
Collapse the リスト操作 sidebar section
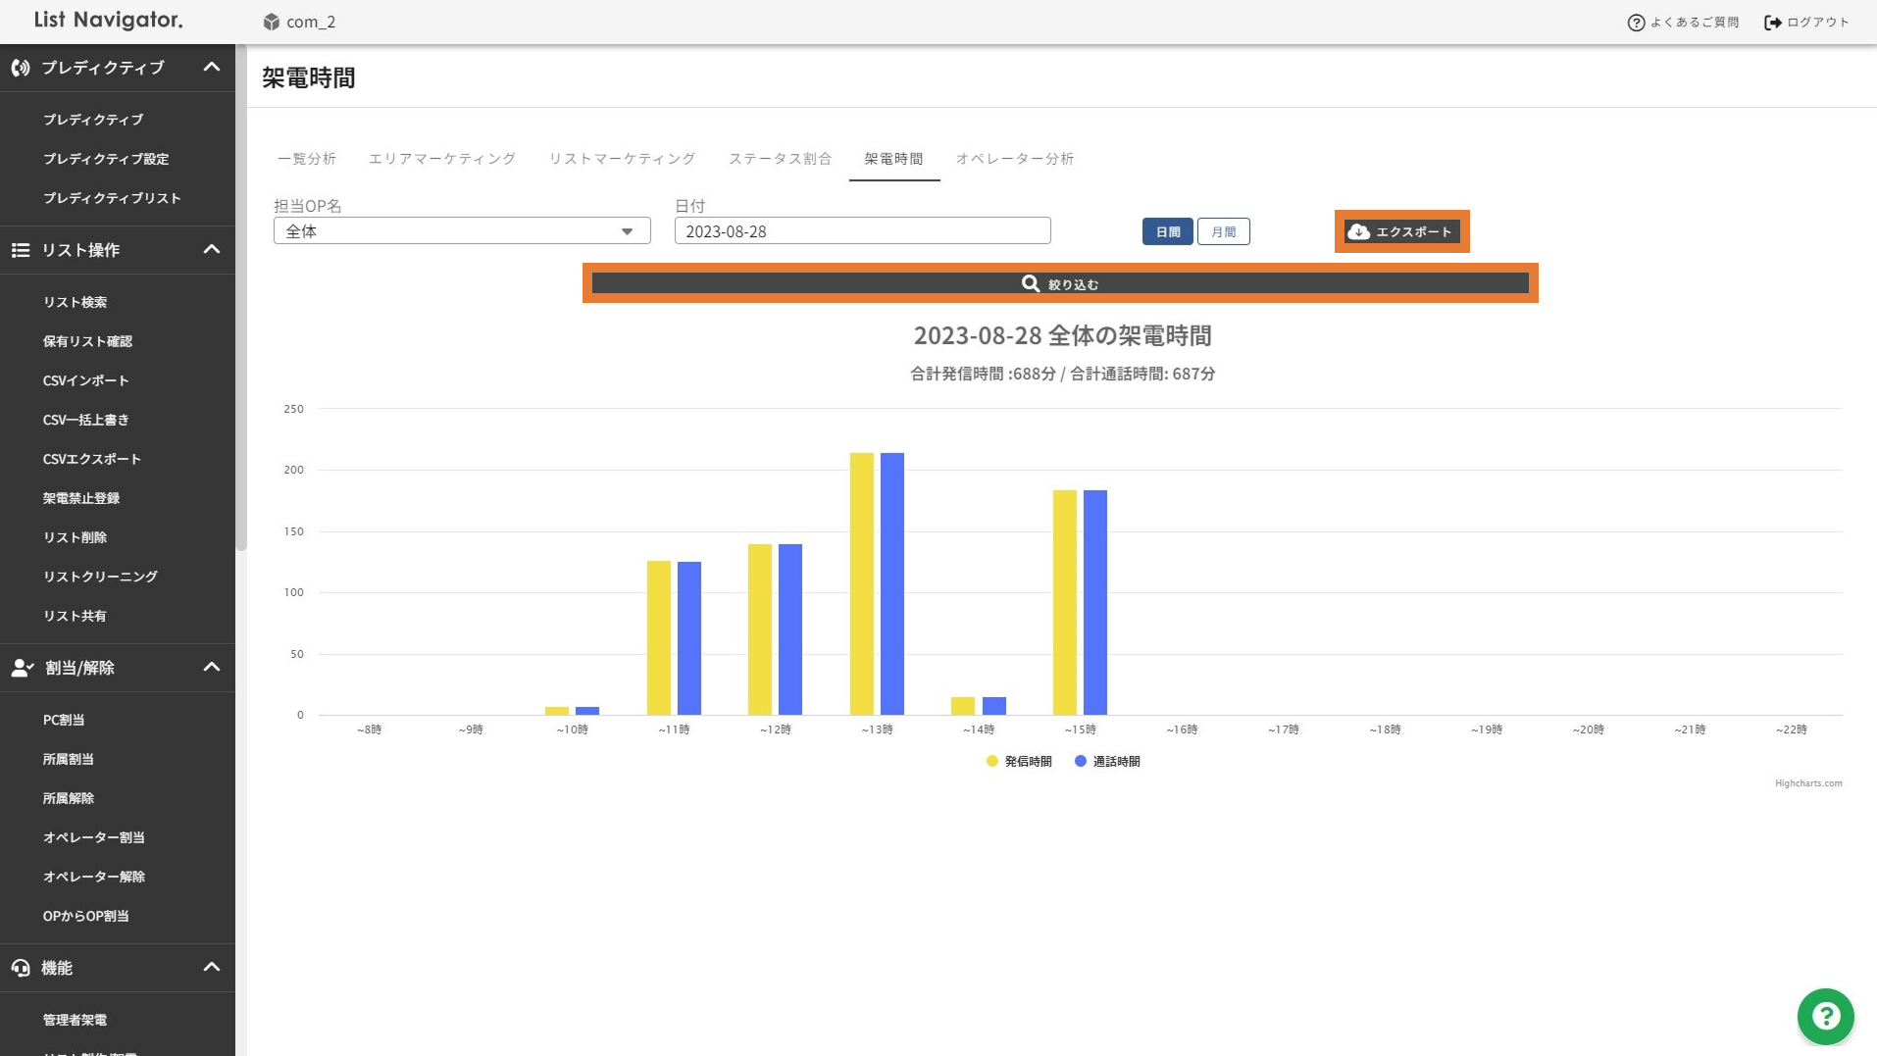tap(211, 250)
